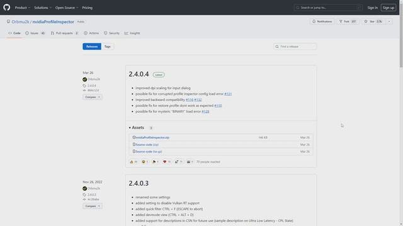
Task: Open the commit hash under 2.4.0.3
Action: 93,200
